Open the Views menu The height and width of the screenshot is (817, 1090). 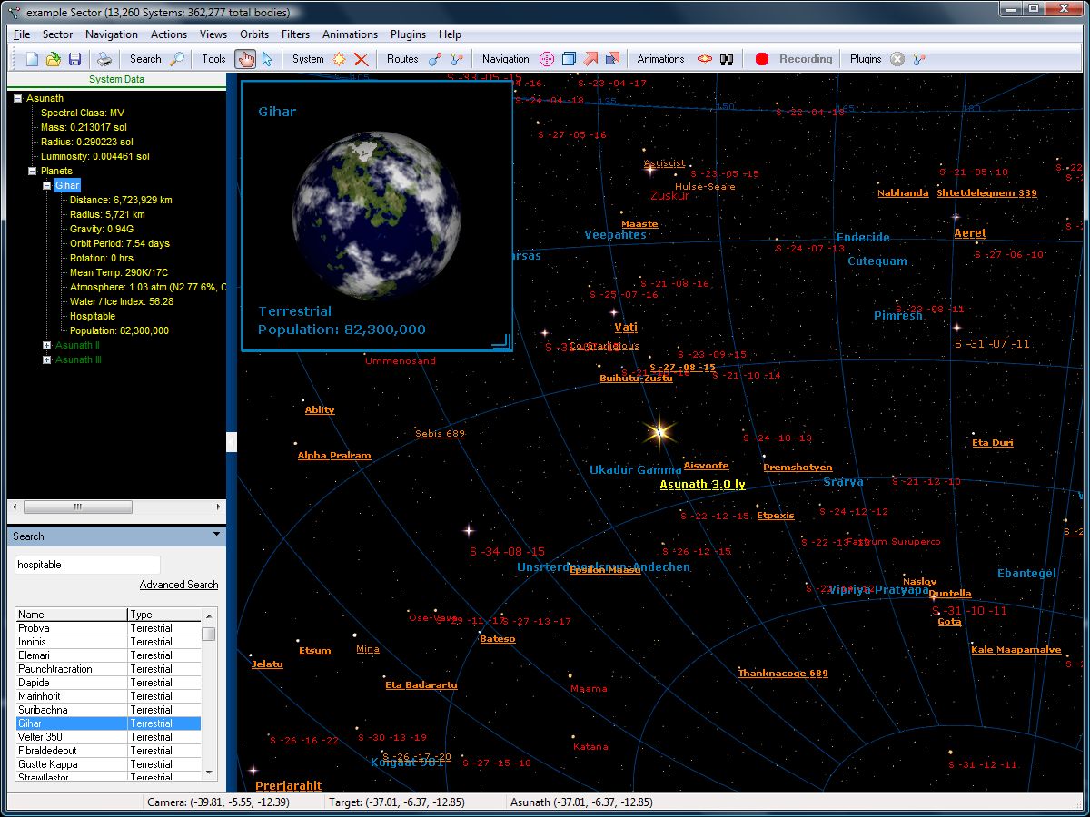pyautogui.click(x=213, y=34)
